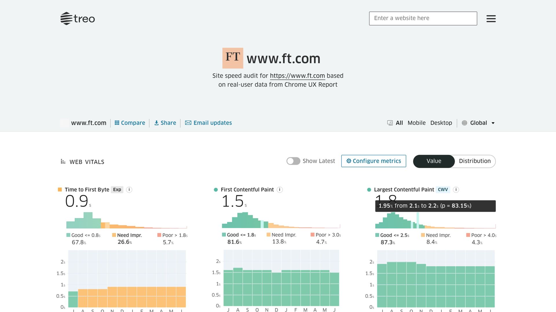Select the Desktop device filter
The image size is (556, 312).
[441, 123]
